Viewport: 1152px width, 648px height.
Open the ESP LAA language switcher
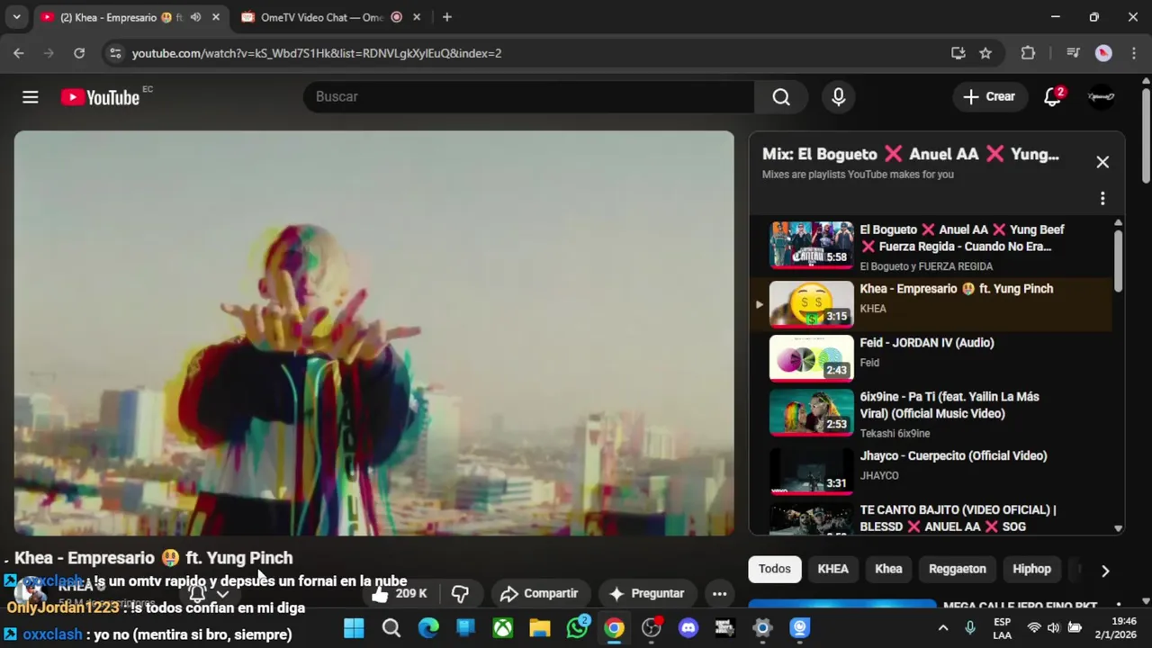(x=1003, y=628)
